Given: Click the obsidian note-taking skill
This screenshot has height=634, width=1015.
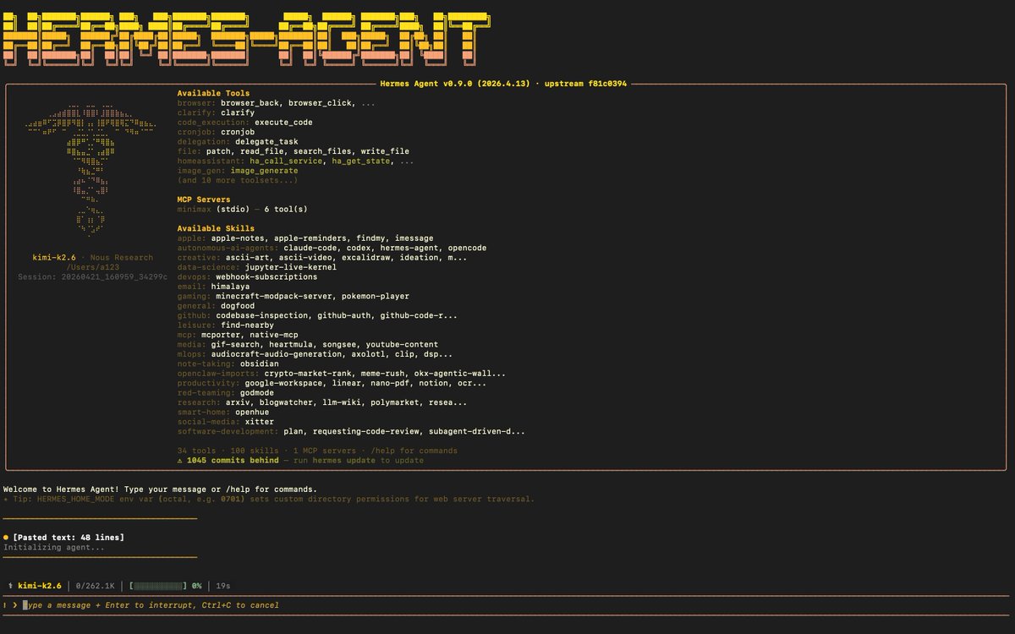Looking at the screenshot, I should (260, 363).
